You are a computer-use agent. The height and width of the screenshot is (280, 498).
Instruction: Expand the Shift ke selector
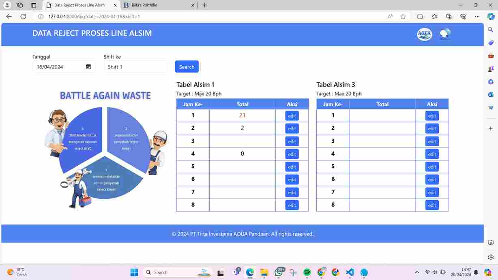click(135, 67)
